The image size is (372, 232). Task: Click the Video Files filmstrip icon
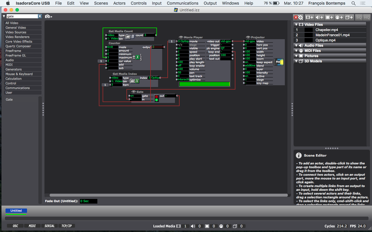point(301,25)
